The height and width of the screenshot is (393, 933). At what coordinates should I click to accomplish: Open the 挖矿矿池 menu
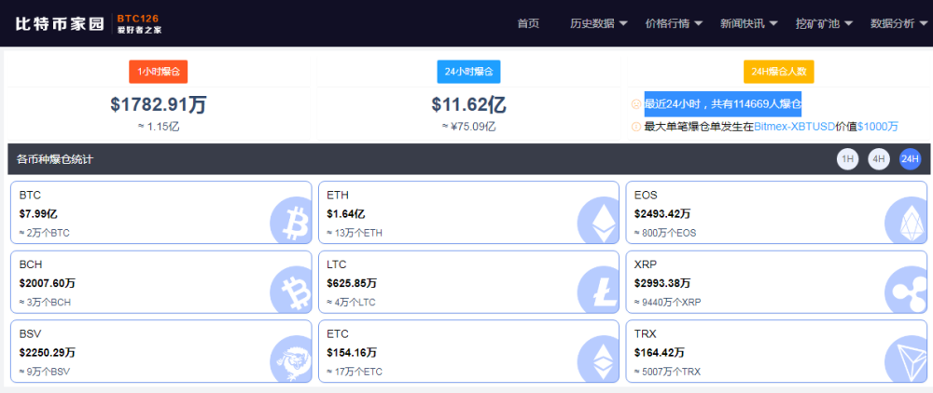[x=824, y=23]
